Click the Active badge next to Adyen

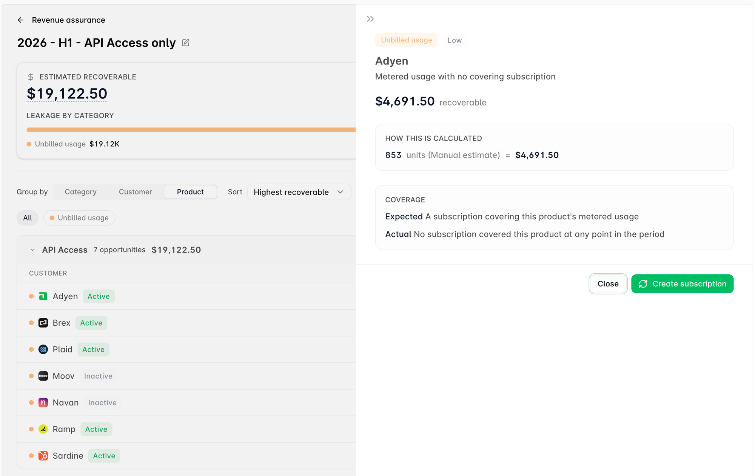(x=99, y=297)
